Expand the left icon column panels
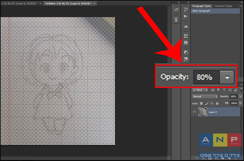This screenshot has height=161, width=244. (179, 2)
